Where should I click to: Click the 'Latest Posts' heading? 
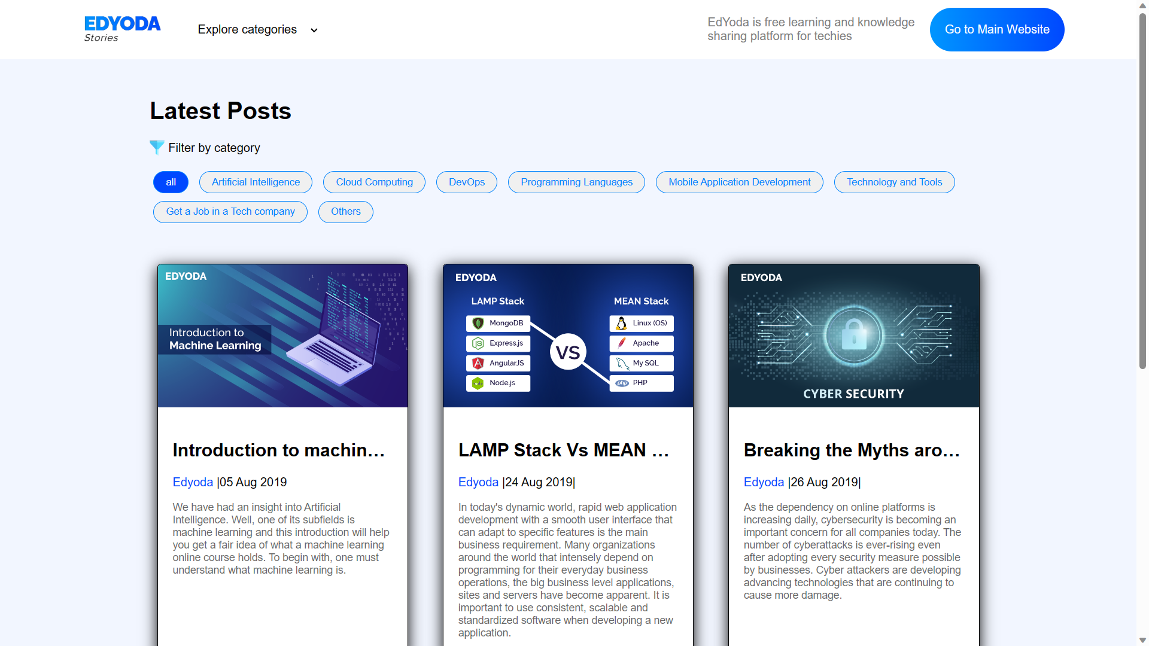pyautogui.click(x=220, y=111)
